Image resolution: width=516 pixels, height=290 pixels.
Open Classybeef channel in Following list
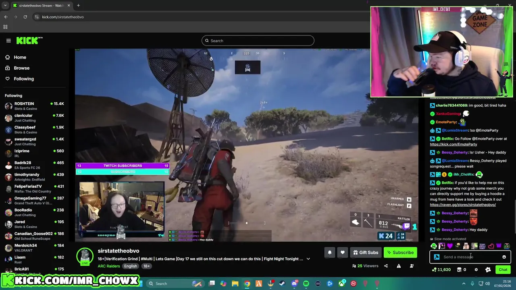coord(35,129)
